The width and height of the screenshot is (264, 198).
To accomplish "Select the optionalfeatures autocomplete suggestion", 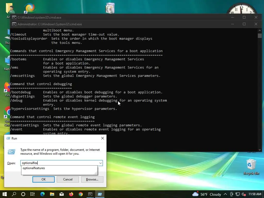I will 59,168.
